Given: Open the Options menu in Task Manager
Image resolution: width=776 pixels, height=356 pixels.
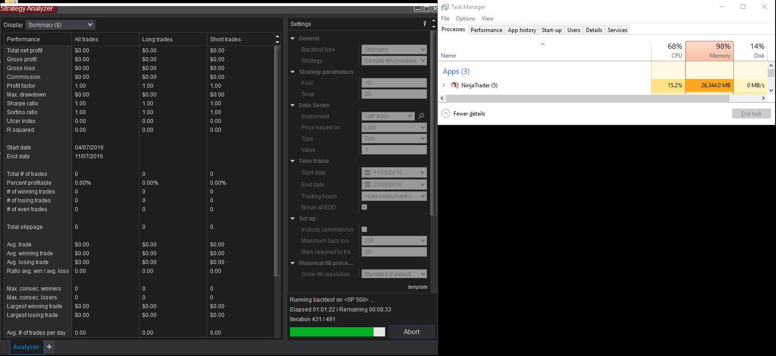Looking at the screenshot, I should (x=466, y=19).
